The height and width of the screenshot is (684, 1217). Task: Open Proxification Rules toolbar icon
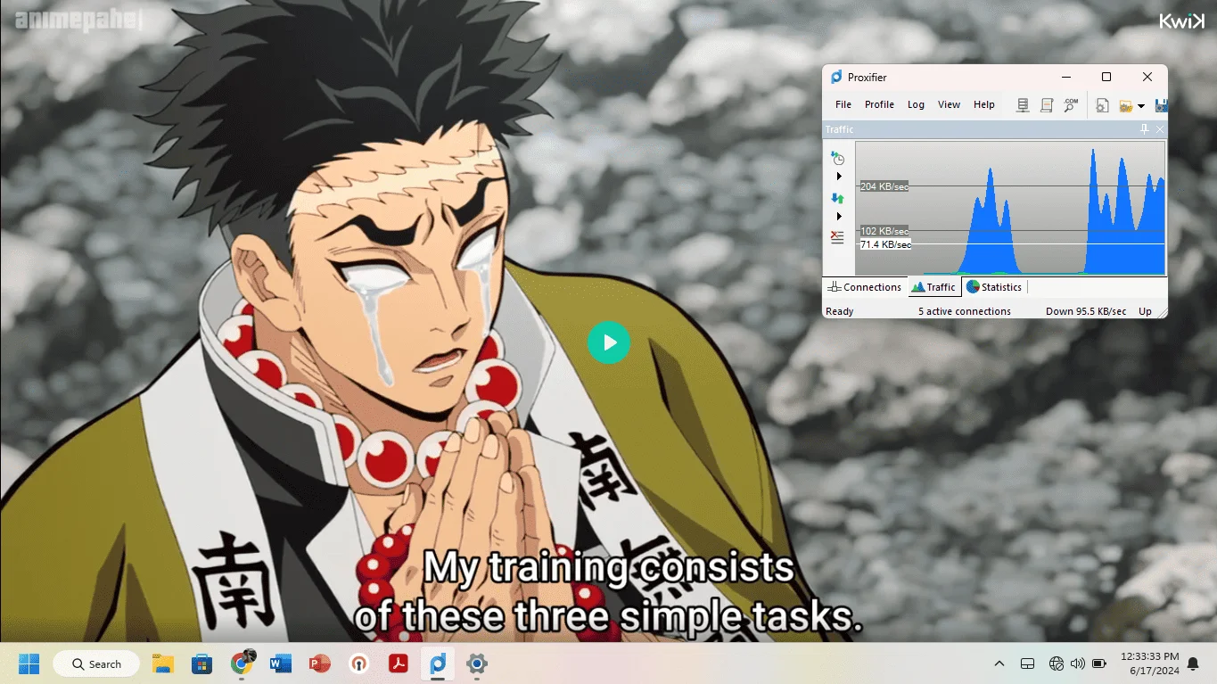(1047, 105)
